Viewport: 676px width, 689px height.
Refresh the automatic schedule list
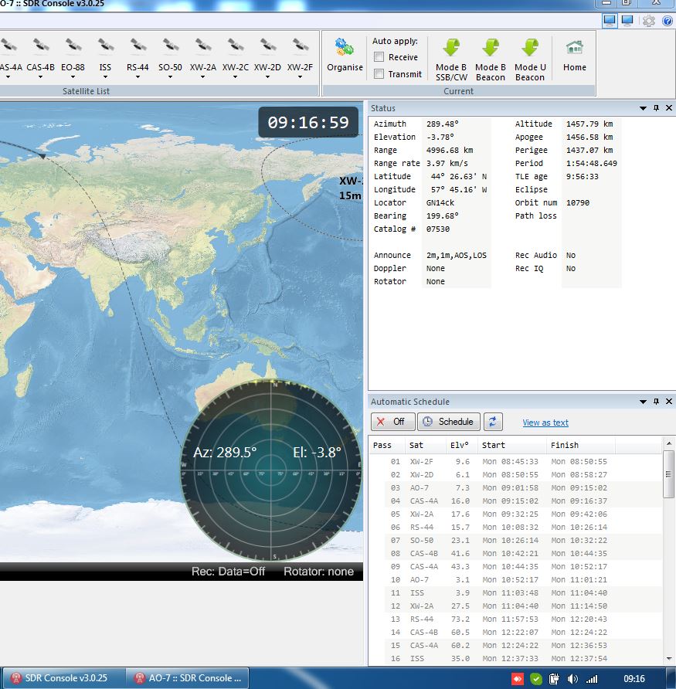pos(493,422)
